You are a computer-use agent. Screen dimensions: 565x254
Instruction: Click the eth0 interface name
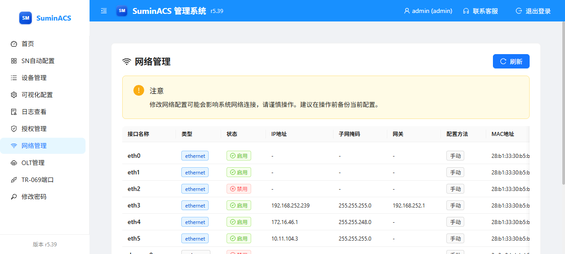(134, 156)
